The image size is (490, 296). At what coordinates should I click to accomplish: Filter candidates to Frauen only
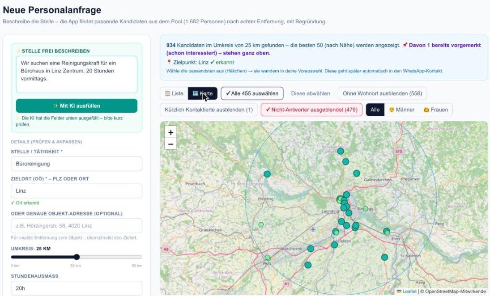(x=435, y=110)
